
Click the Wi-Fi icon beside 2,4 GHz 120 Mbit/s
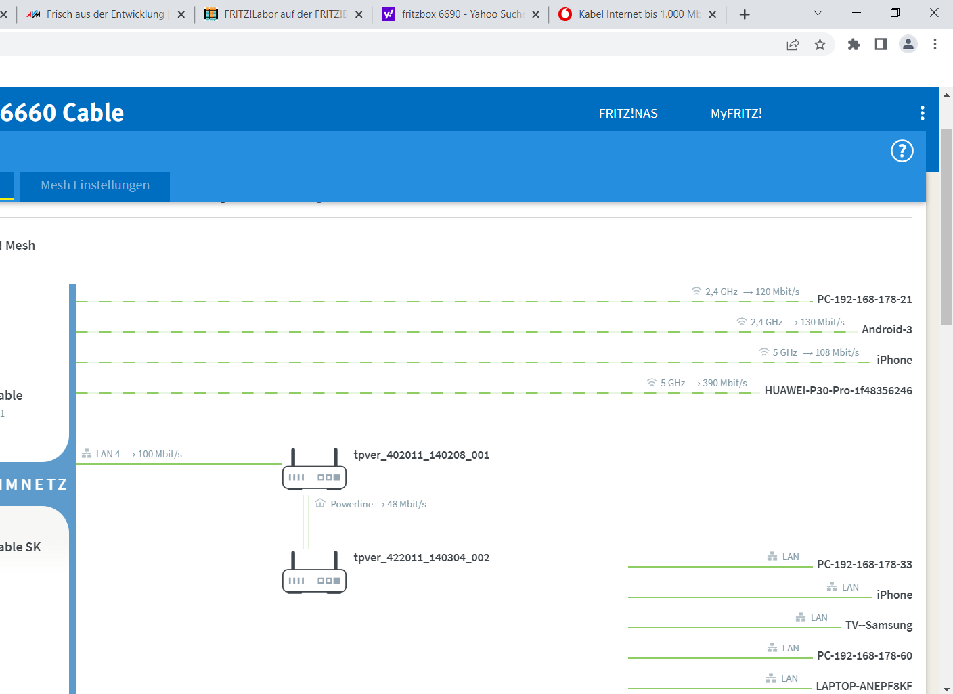[696, 292]
